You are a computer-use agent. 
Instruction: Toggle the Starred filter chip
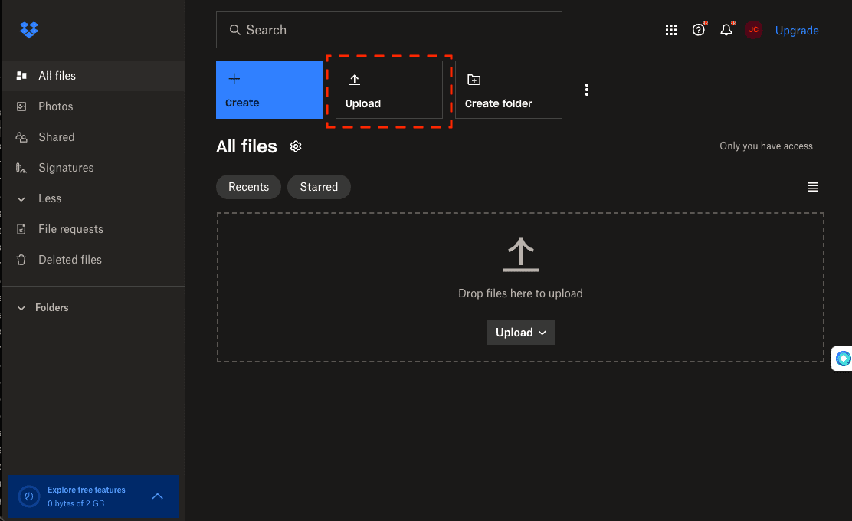pos(319,187)
